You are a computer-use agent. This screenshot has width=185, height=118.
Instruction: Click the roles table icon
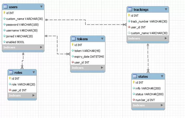[x=11, y=72]
